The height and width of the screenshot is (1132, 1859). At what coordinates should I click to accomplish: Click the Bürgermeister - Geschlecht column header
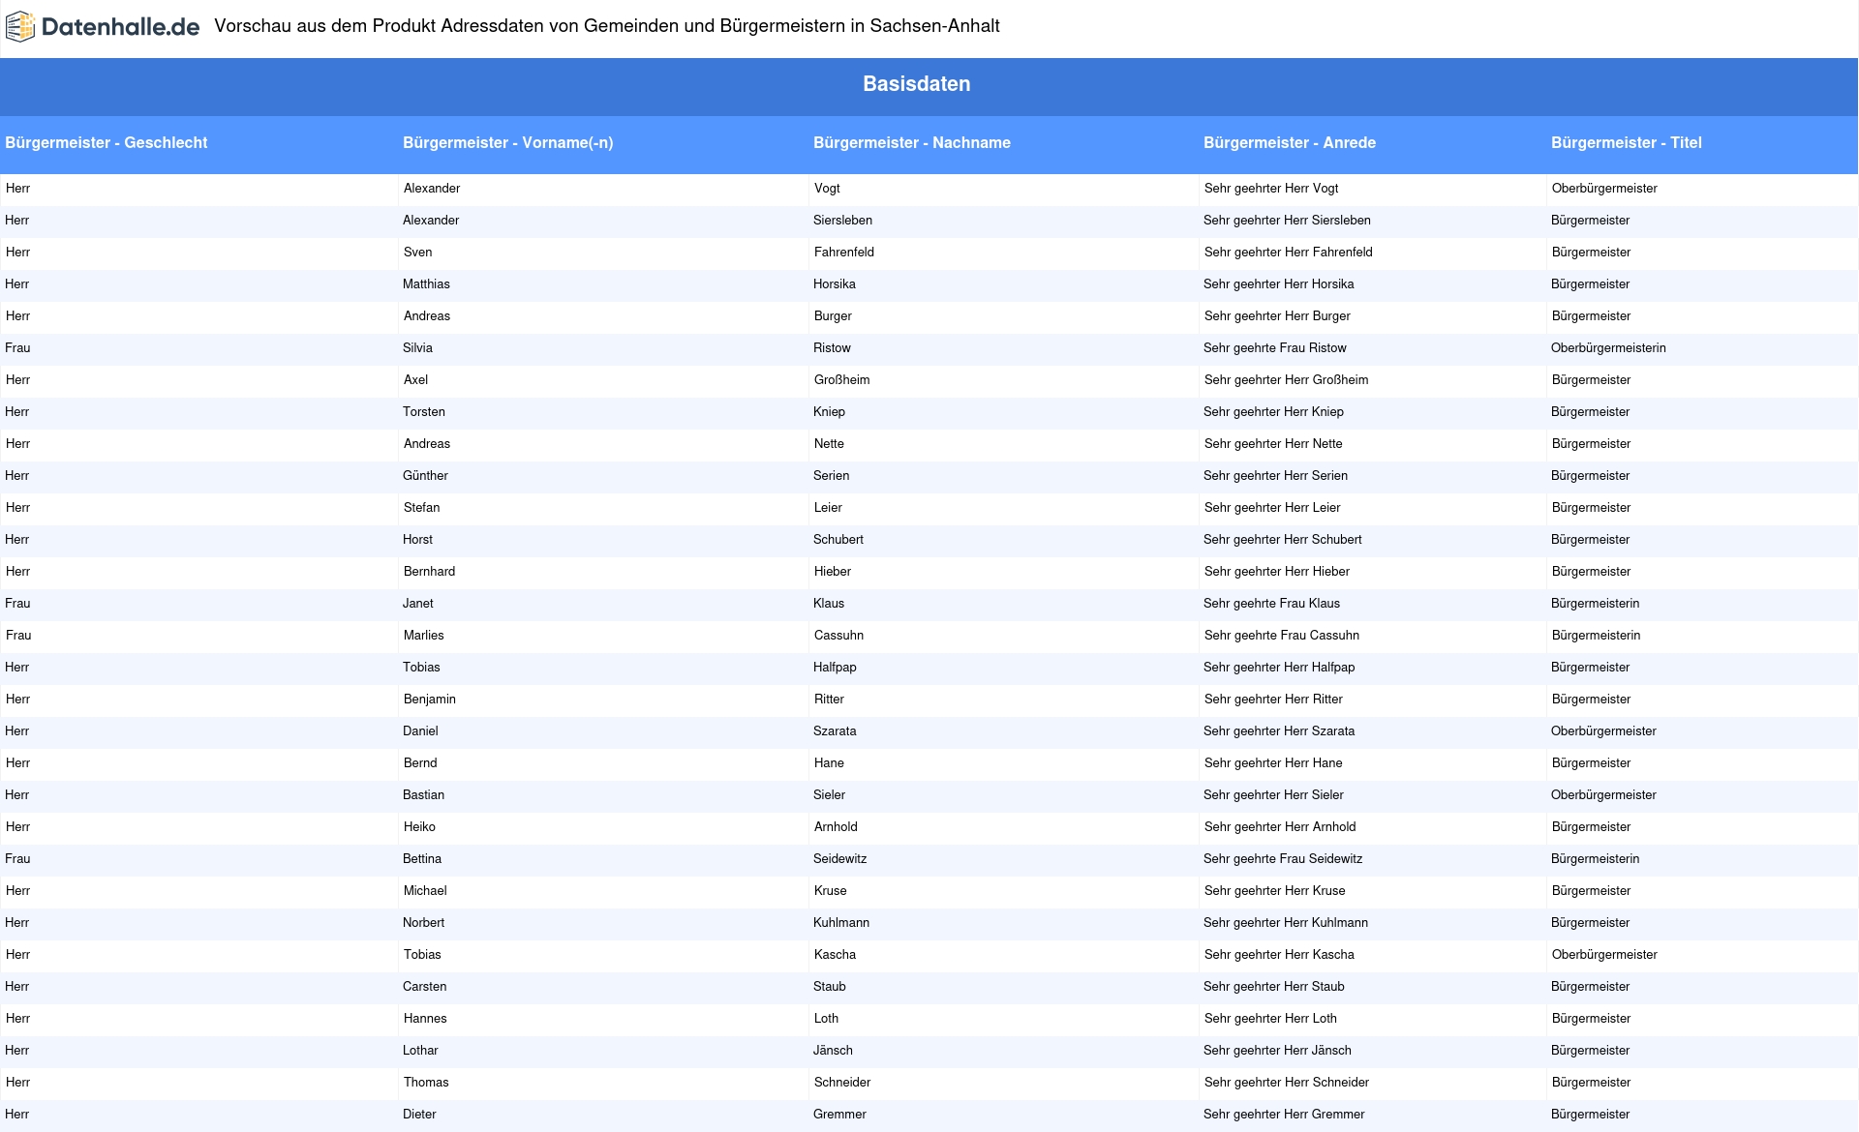(x=107, y=142)
